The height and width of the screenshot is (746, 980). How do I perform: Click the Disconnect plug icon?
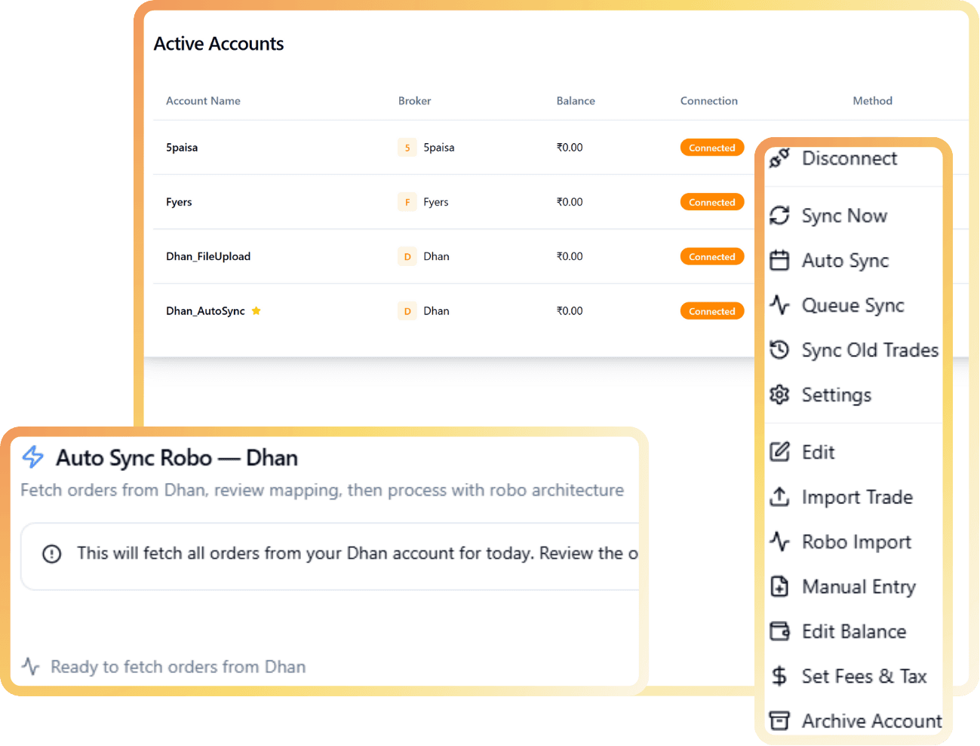pyautogui.click(x=779, y=158)
